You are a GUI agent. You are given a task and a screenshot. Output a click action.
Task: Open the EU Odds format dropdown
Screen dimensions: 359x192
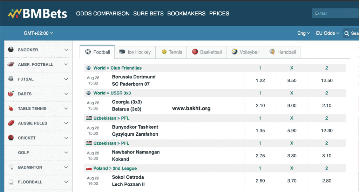327,33
